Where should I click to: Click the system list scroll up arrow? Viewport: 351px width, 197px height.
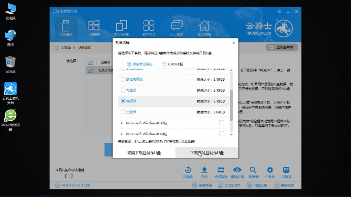(x=231, y=70)
